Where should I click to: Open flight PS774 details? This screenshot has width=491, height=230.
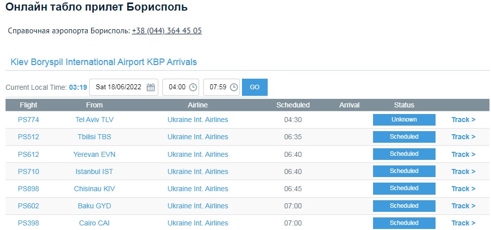click(x=29, y=120)
